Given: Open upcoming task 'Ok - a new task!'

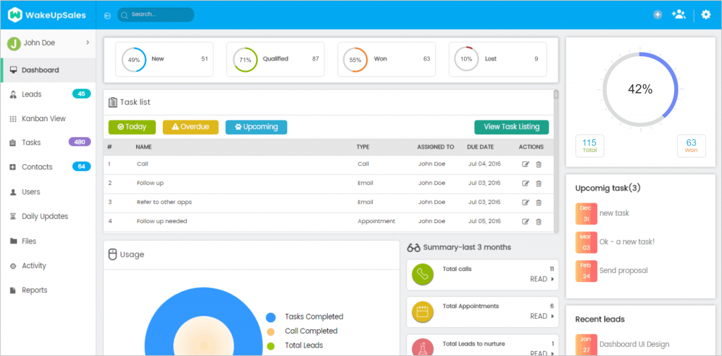Looking at the screenshot, I should (627, 242).
